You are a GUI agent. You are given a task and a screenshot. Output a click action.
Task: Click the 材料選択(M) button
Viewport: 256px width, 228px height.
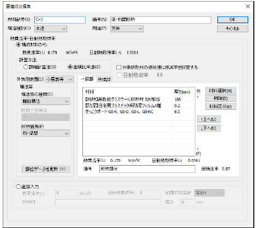tap(221, 91)
